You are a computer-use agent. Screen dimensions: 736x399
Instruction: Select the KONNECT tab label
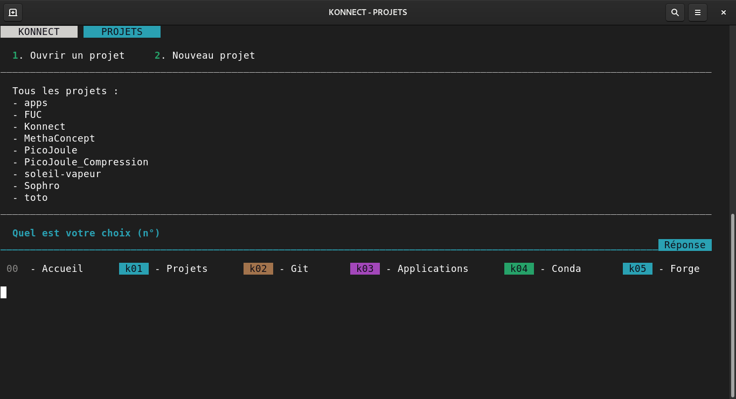39,32
